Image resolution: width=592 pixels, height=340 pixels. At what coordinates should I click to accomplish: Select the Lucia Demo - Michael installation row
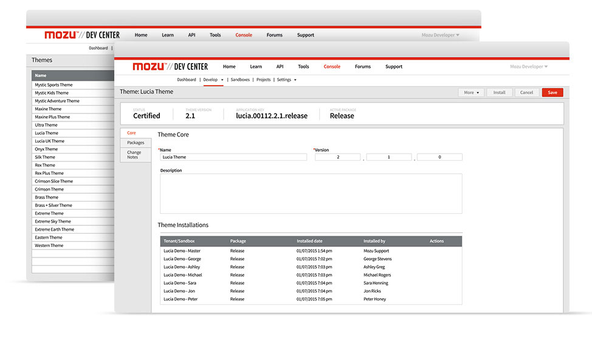tap(311, 275)
